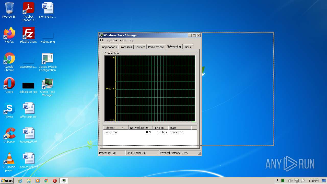Select the acceptedca file on desktop
The width and height of the screenshot is (327, 184).
click(28, 62)
